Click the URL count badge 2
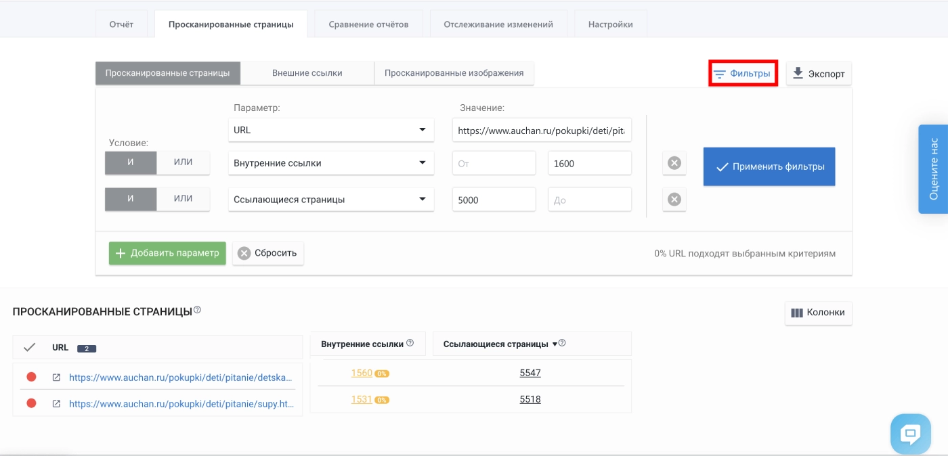The image size is (948, 456). (x=87, y=348)
